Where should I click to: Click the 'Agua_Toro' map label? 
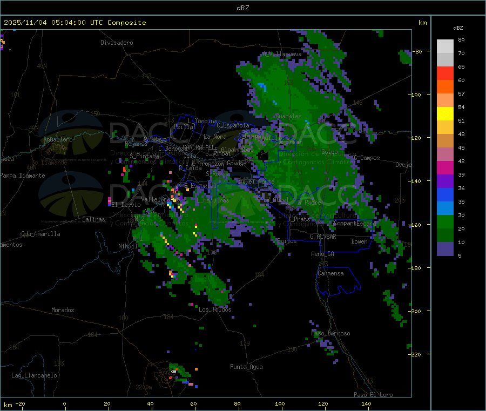(58, 139)
